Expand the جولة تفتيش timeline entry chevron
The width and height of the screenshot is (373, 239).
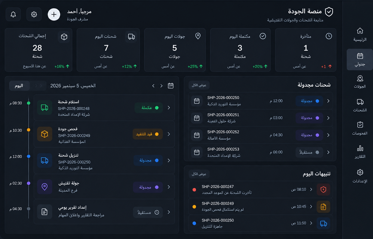[x=169, y=187]
